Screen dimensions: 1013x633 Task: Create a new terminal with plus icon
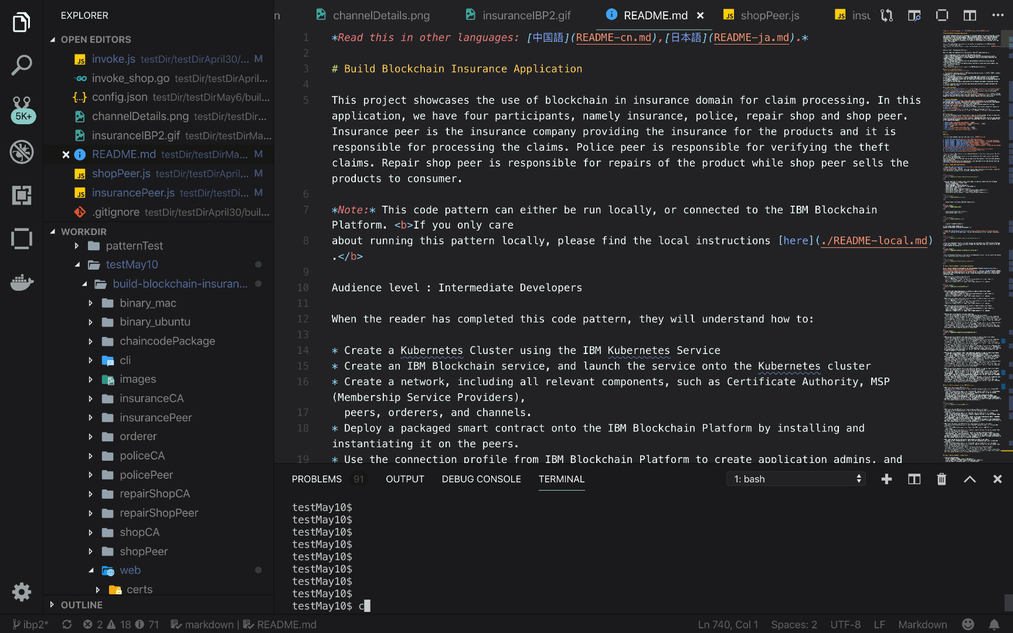click(886, 479)
